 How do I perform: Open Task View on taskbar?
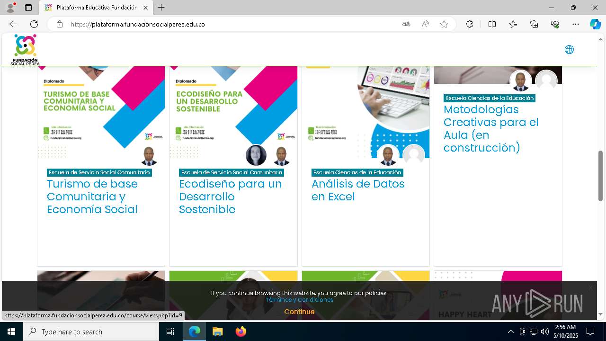[170, 332]
